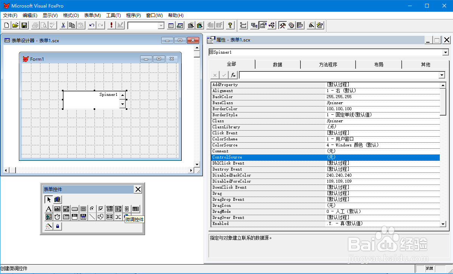453x274 pixels.
Task: Select the check box control tool
Action: 100,209
